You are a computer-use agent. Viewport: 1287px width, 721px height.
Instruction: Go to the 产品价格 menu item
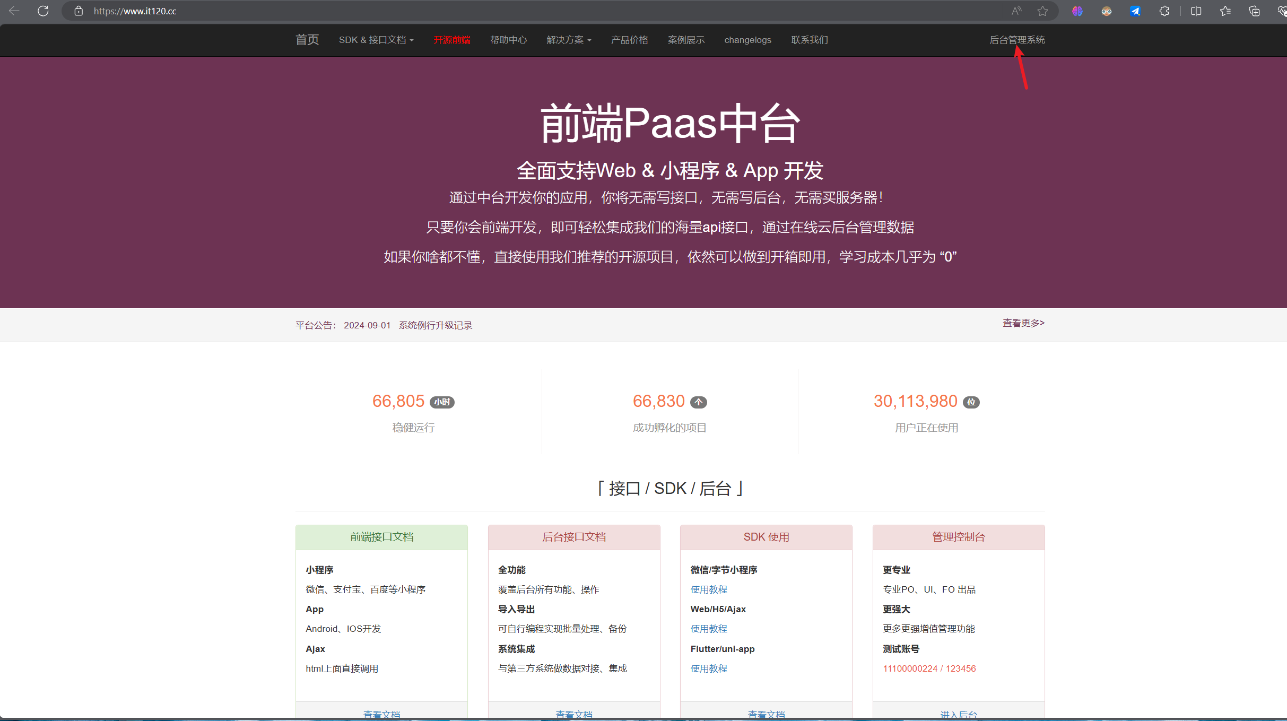pos(629,40)
